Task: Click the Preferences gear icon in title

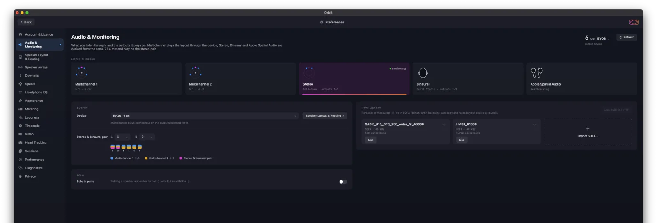Action: coord(322,22)
